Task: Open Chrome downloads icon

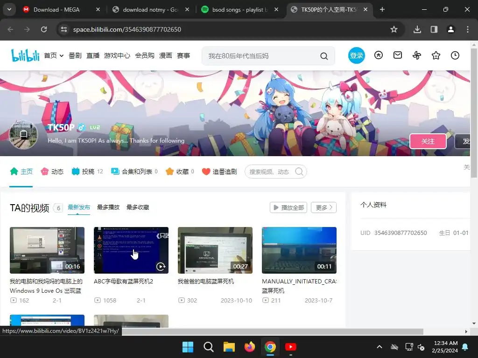Action: pyautogui.click(x=417, y=29)
